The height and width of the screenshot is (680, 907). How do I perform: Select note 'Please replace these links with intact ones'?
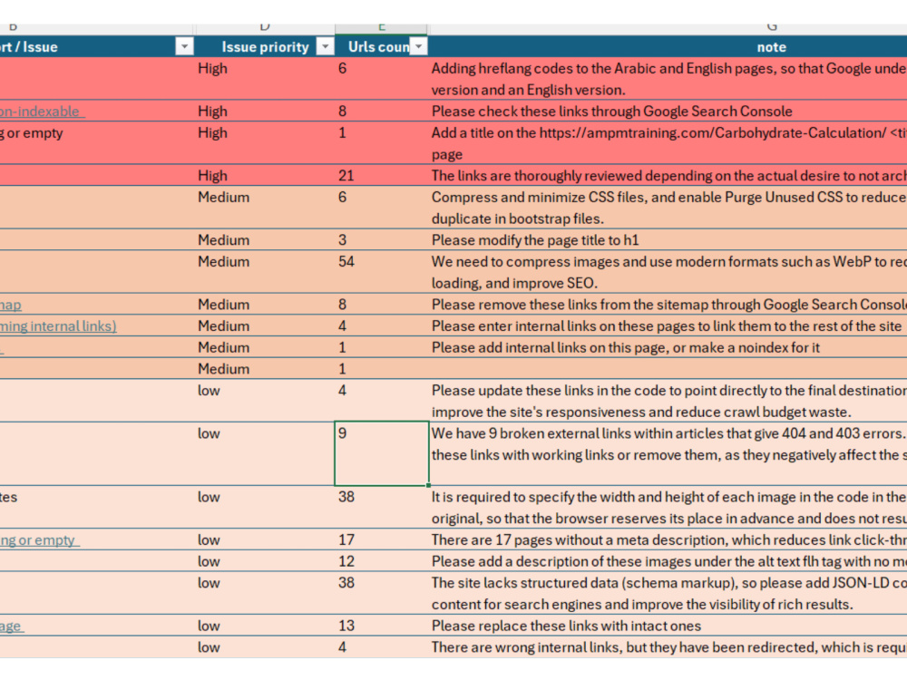click(668, 627)
